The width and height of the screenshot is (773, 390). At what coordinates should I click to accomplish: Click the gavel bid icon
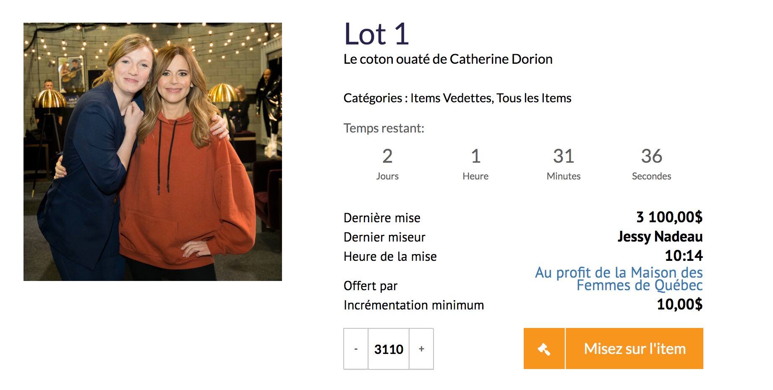click(x=544, y=349)
